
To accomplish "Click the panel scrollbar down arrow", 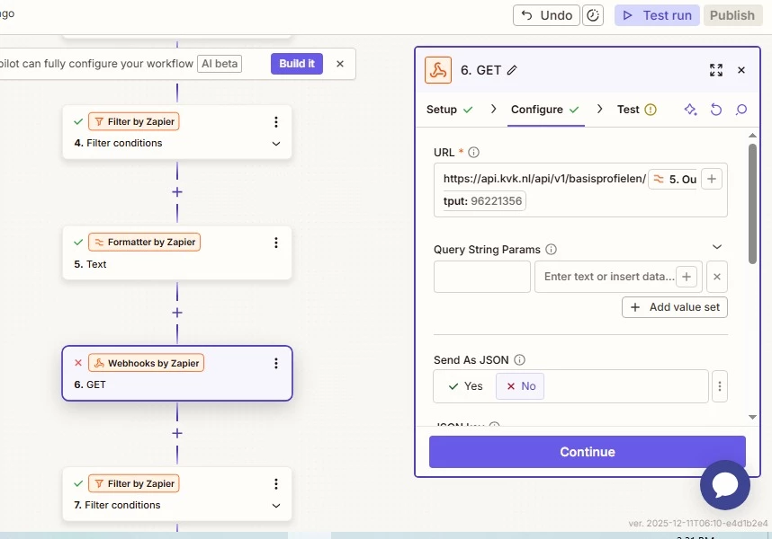I will [x=752, y=417].
